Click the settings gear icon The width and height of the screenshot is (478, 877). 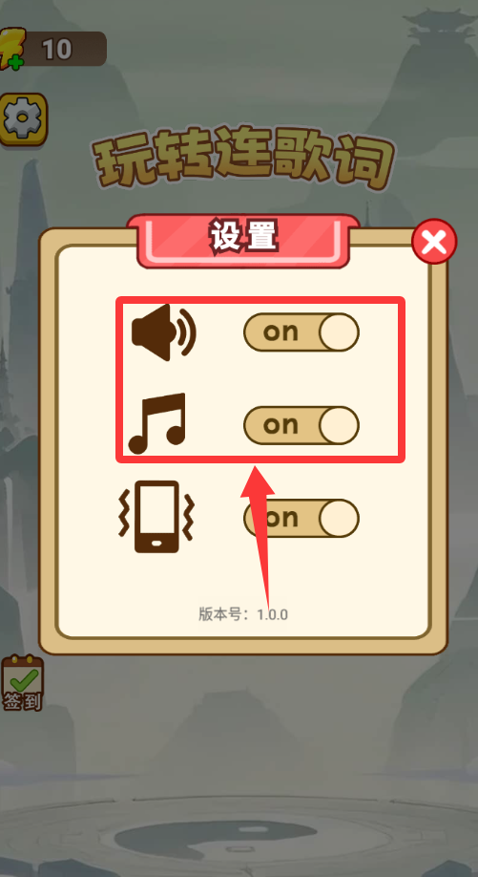[x=22, y=119]
